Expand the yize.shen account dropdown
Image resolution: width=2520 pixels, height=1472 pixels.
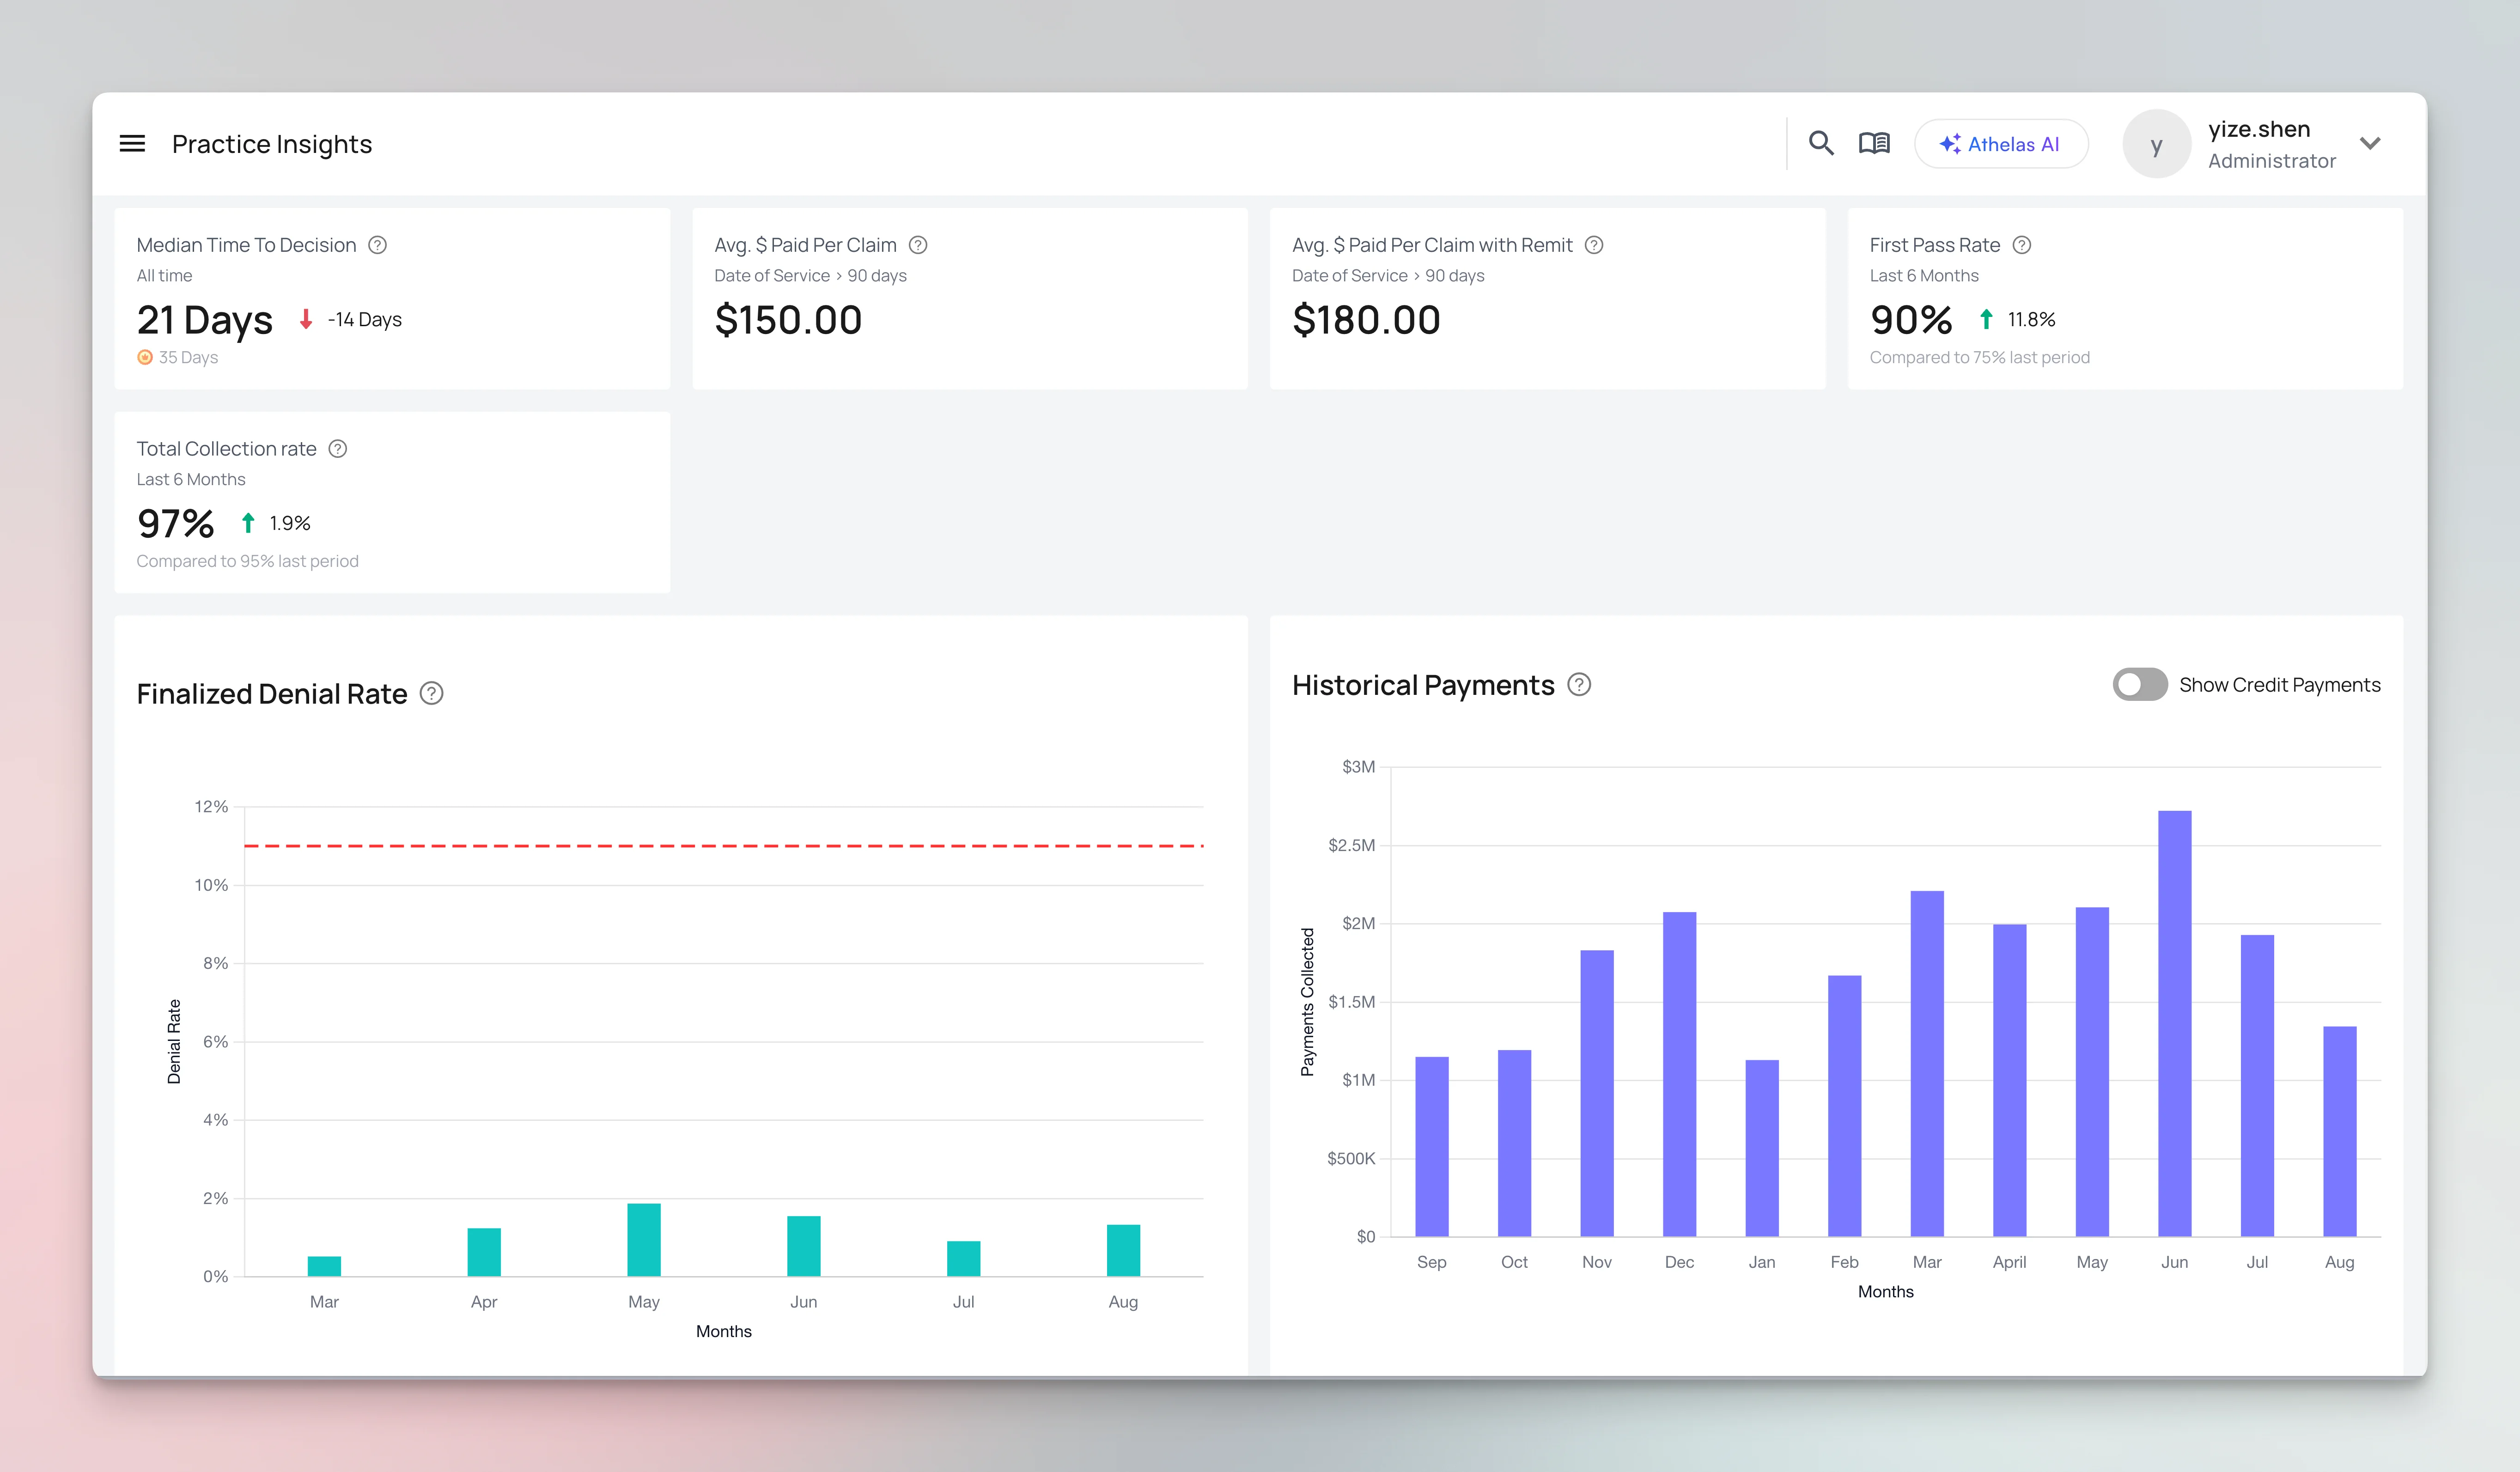pyautogui.click(x=2369, y=143)
